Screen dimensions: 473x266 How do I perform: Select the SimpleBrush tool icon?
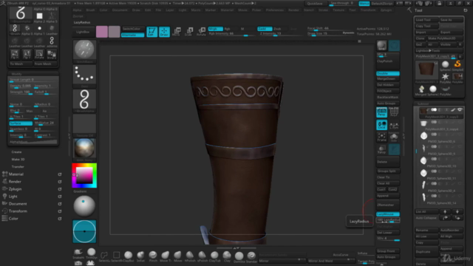click(x=457, y=65)
